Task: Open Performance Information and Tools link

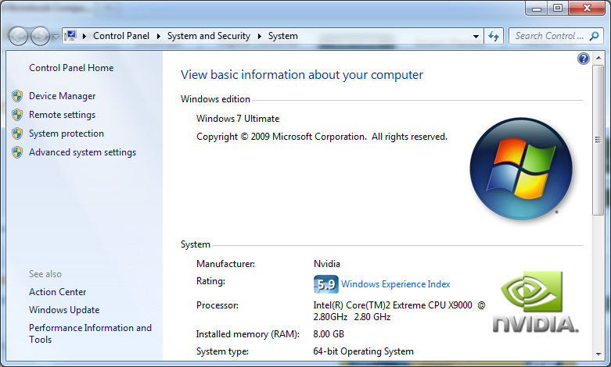Action: pyautogui.click(x=91, y=333)
